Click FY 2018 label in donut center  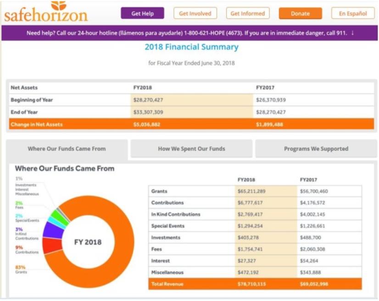tap(88, 242)
